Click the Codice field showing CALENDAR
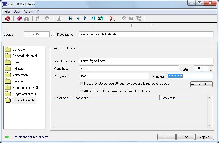This screenshot has height=143, width=219. pos(37,34)
